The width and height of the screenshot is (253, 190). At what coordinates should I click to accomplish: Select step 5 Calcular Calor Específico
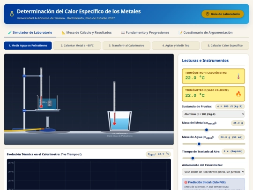pyautogui.click(x=225, y=46)
